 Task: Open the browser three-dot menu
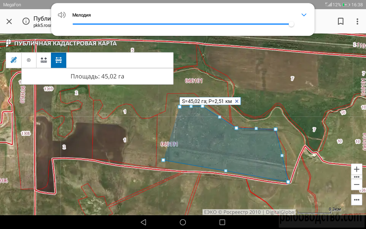pyautogui.click(x=357, y=21)
